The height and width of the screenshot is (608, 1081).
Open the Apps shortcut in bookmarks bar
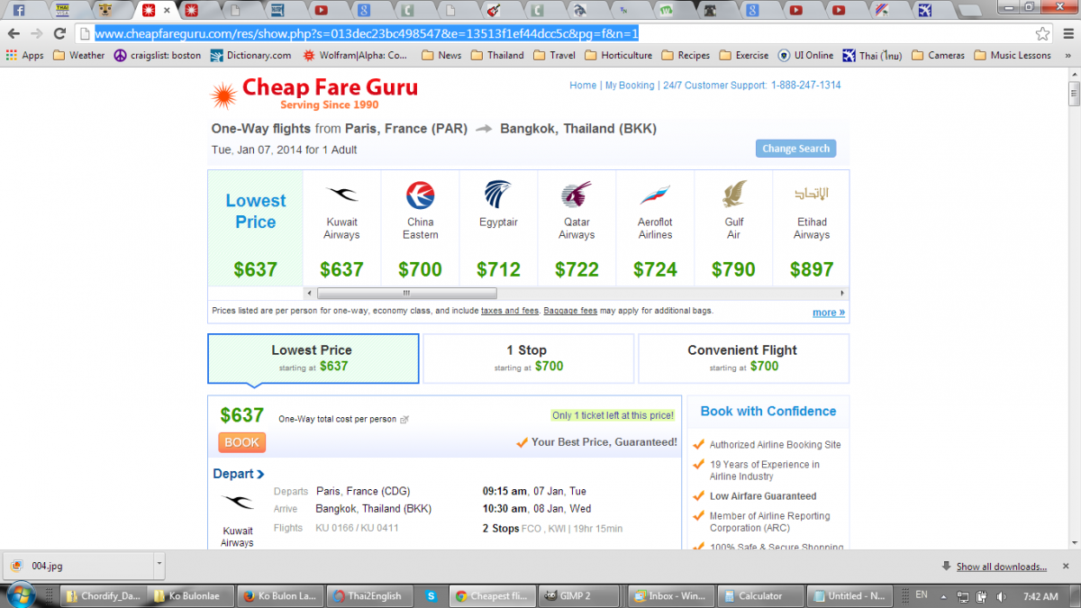click(24, 55)
